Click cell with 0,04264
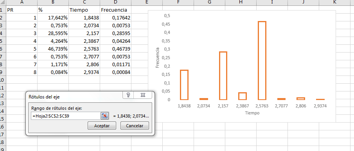The height and width of the screenshot is (151, 354). coord(116,41)
